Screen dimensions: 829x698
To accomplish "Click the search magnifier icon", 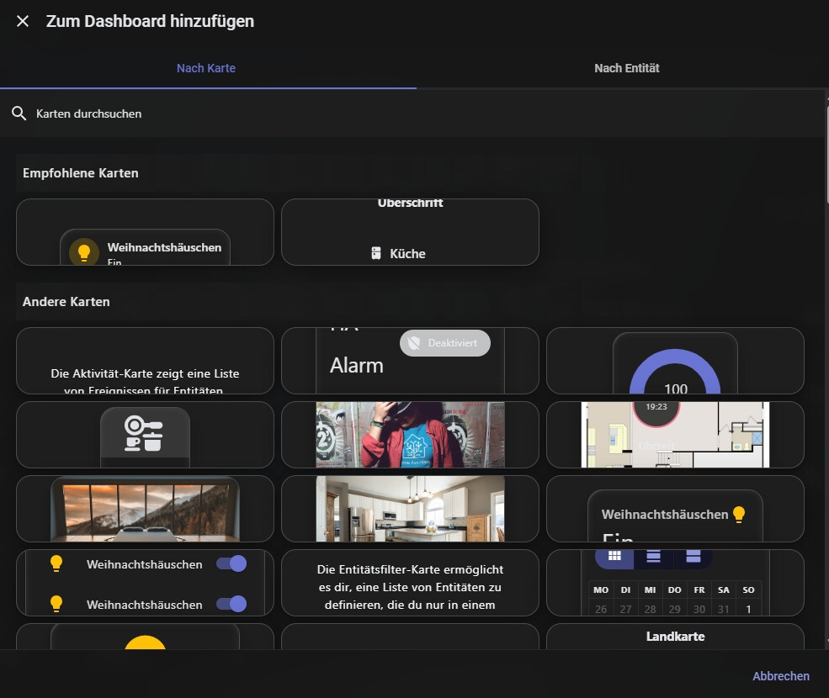I will pos(19,114).
